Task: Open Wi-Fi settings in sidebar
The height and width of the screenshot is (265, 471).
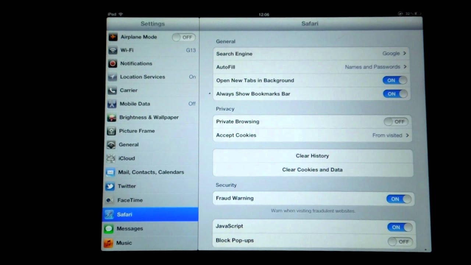Action: (x=152, y=50)
